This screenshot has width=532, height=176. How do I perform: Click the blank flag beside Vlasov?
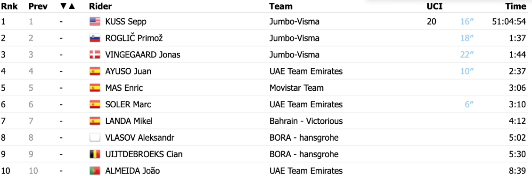pos(95,138)
